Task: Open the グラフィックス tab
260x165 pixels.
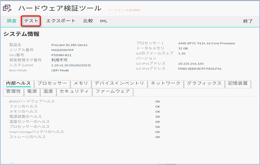Action: coord(204,84)
